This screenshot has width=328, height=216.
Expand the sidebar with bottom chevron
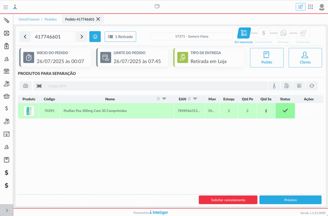[7, 210]
